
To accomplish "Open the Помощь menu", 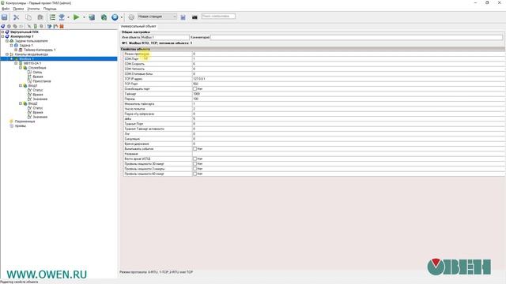I will [x=50, y=9].
